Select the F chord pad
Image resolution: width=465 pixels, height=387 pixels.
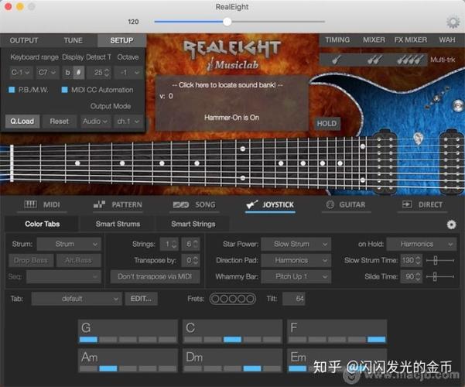click(x=337, y=331)
